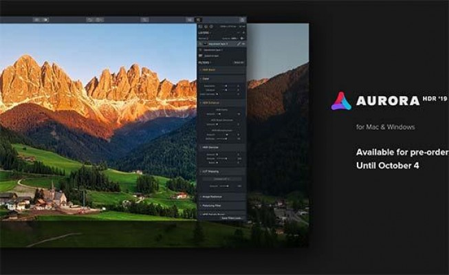Toggle the highlighted filters panel toolbar button
The image size is (449, 275).
[x=198, y=20]
